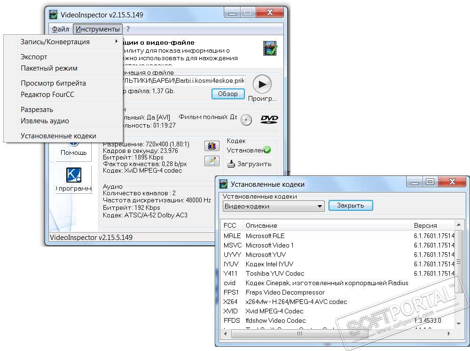Select the cvid Cinepak codec row
This screenshot has width=470, height=351.
338,283
